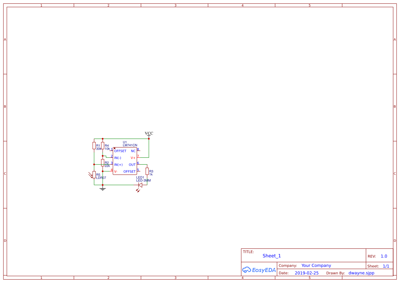
Task: Select resistor R2 labeled 22k
Action: [x=103, y=163]
